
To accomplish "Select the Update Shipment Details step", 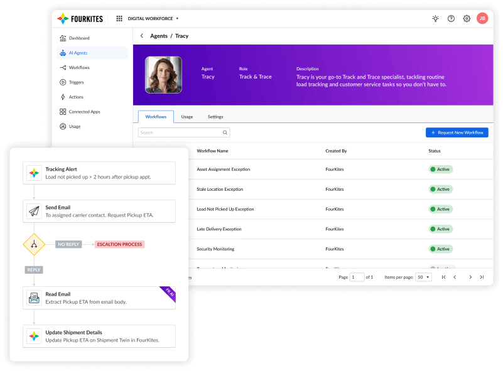I will (99, 336).
